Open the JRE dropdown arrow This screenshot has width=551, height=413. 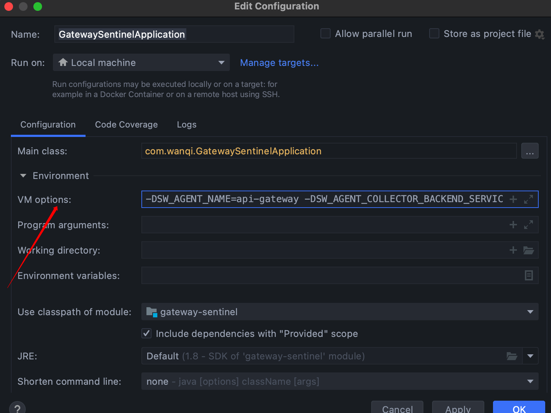tap(530, 356)
